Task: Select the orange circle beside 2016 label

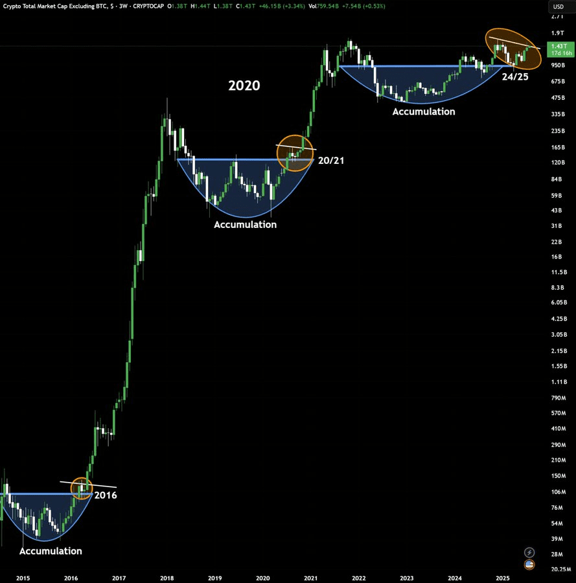Action: pyautogui.click(x=82, y=488)
